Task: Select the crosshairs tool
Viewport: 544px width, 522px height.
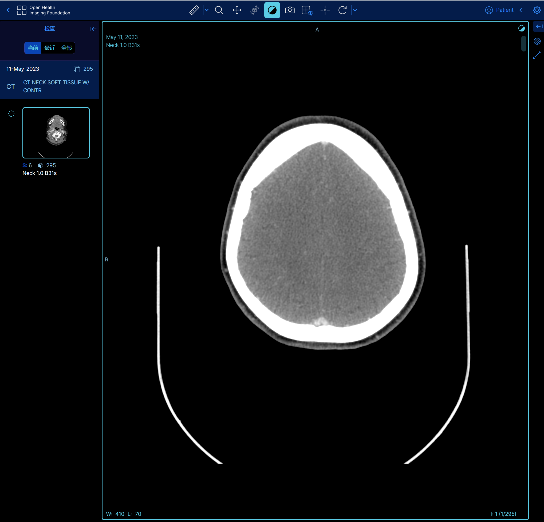Action: click(x=325, y=10)
